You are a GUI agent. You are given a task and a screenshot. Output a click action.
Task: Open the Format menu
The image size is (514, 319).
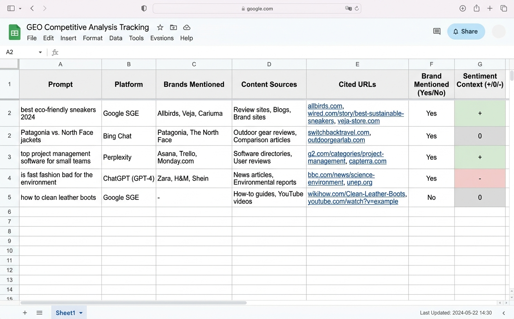tap(93, 38)
